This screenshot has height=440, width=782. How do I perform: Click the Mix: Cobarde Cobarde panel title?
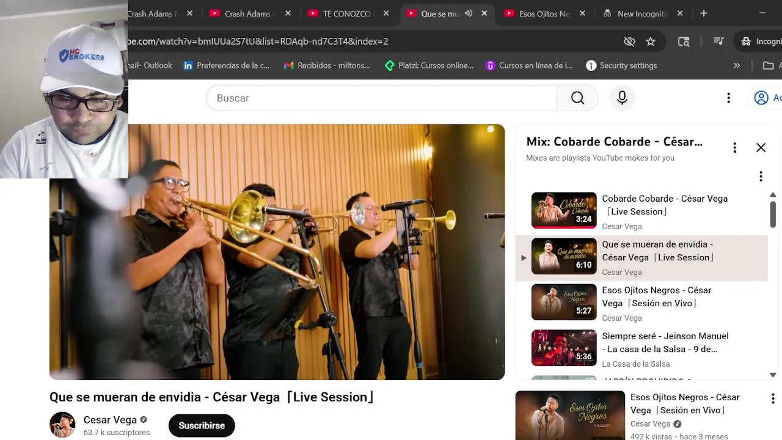click(615, 142)
